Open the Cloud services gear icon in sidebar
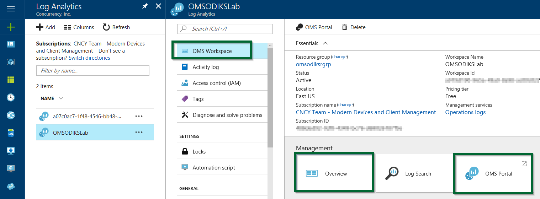Screen dimensions: 540x199 pyautogui.click(x=11, y=186)
